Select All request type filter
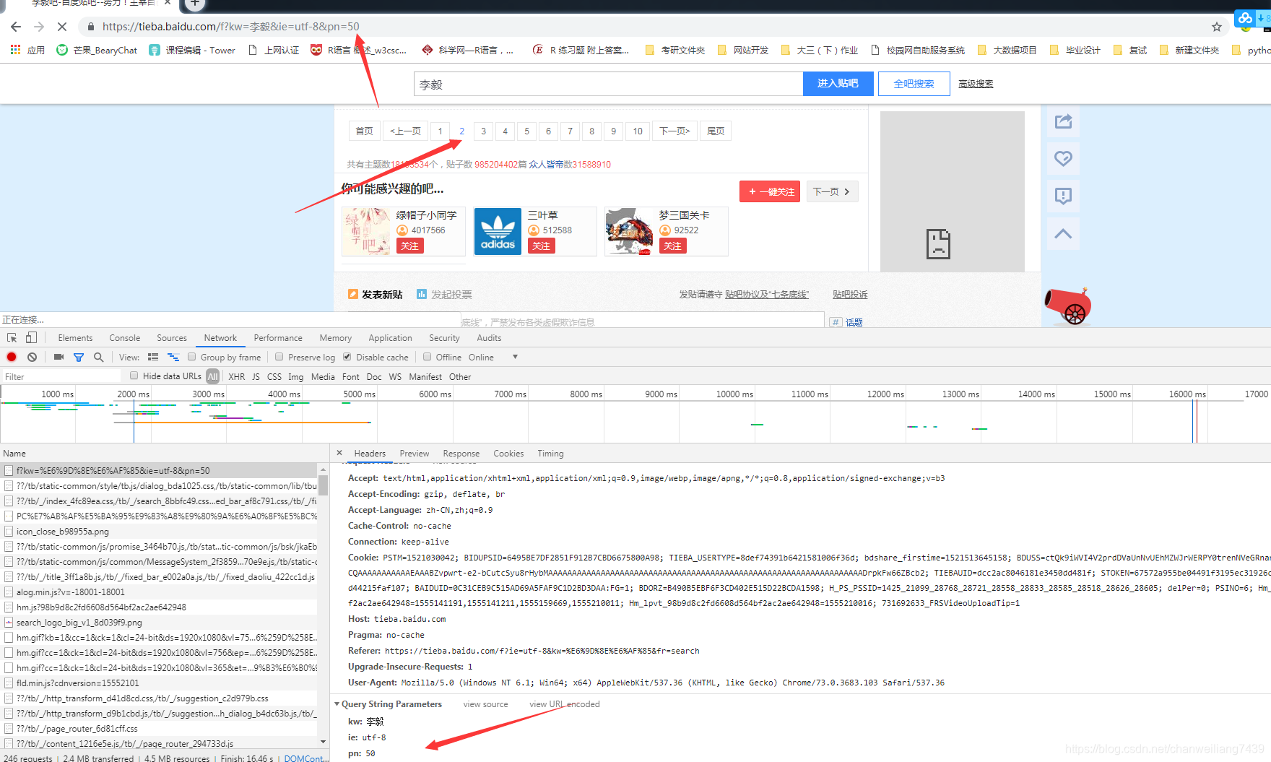 tap(212, 376)
